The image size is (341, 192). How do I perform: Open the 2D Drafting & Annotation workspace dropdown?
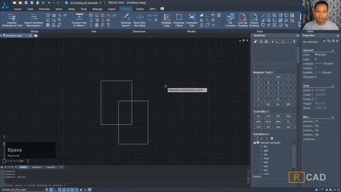click(101, 3)
